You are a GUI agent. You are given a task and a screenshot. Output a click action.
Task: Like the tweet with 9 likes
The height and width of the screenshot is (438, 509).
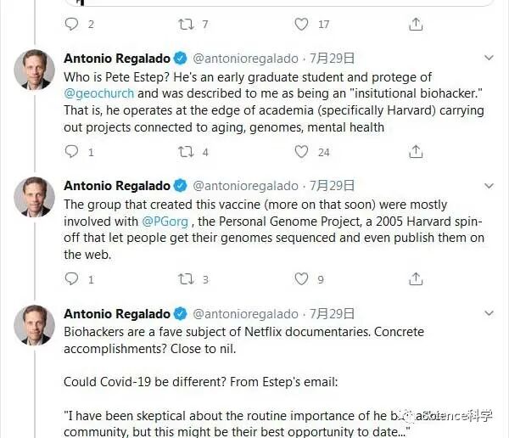point(301,278)
